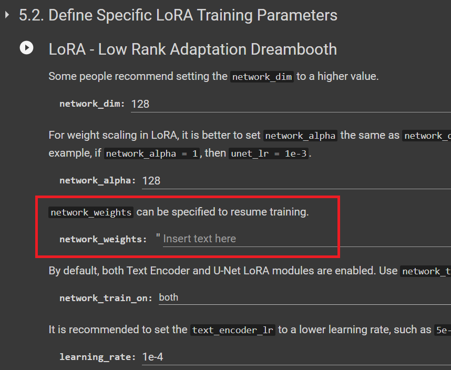451x370 pixels.
Task: Click the 1e-4 learning rate value
Action: (152, 356)
